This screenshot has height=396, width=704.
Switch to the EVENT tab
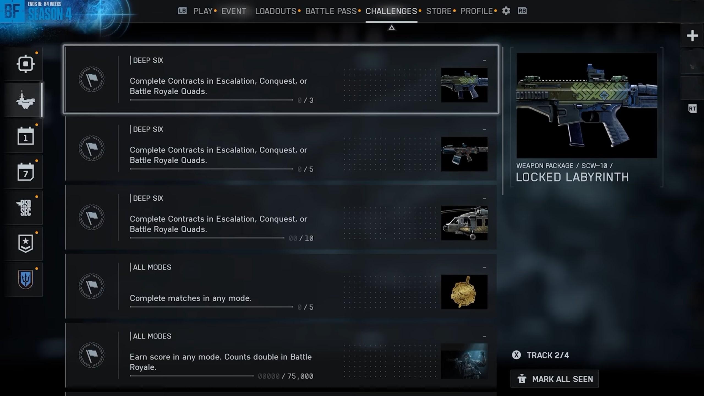point(234,11)
